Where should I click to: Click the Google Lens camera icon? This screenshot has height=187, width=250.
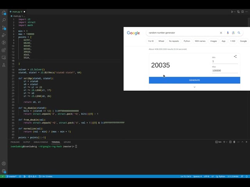(233, 33)
